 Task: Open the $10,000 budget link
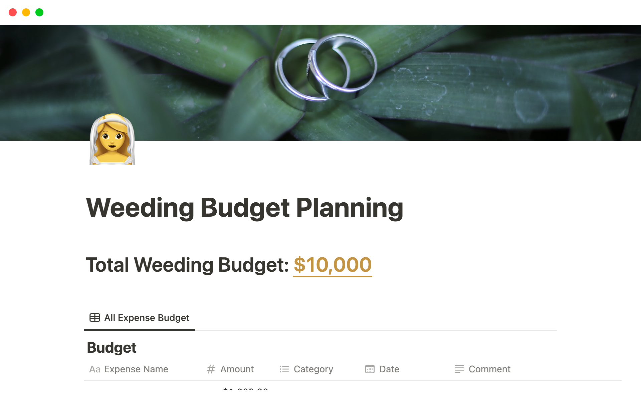[x=333, y=265]
